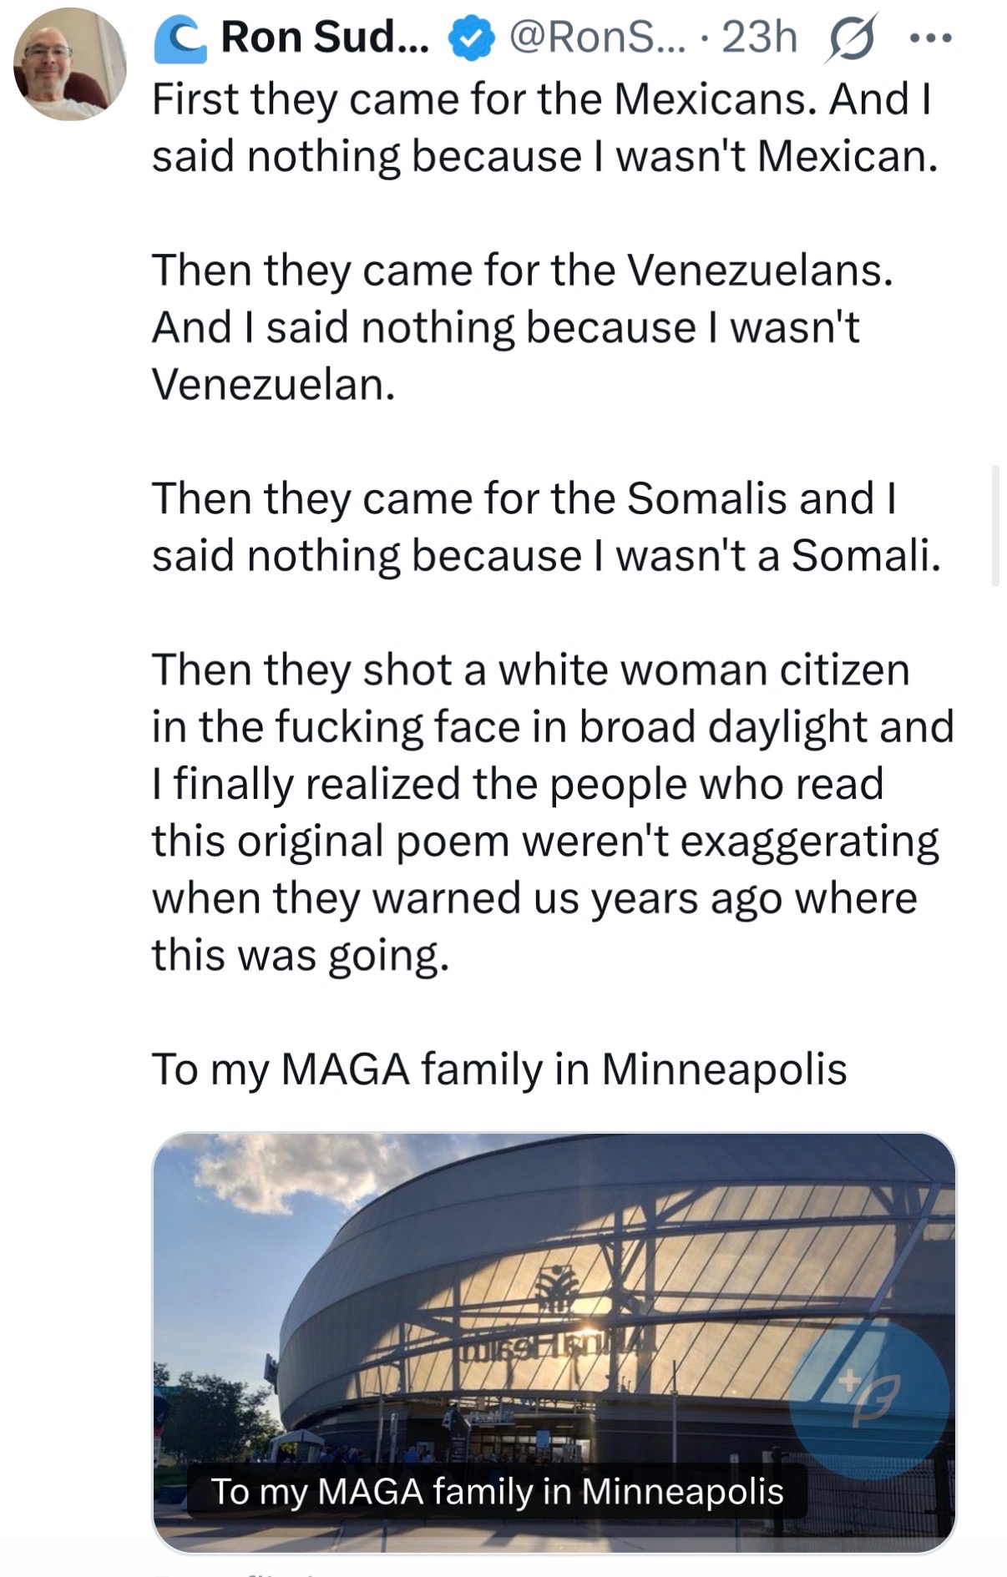Click the paragraph mentioning the Mexicans
The width and height of the screenshot is (1007, 1577).
pyautogui.click(x=544, y=127)
